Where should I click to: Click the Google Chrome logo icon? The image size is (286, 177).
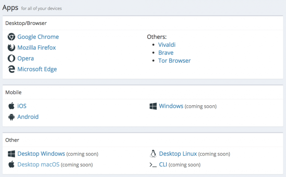pos(11,37)
